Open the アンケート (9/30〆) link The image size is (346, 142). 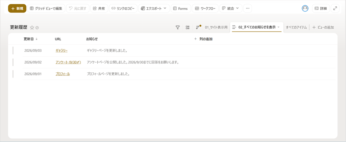(x=68, y=62)
